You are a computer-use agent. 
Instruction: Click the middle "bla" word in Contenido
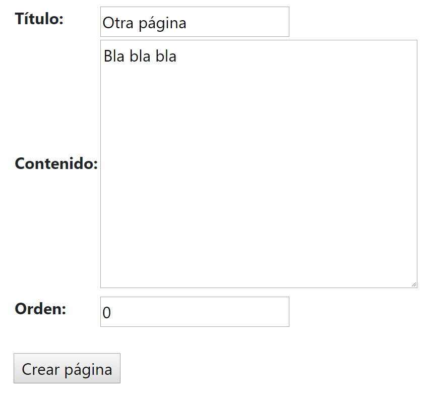[x=140, y=56]
